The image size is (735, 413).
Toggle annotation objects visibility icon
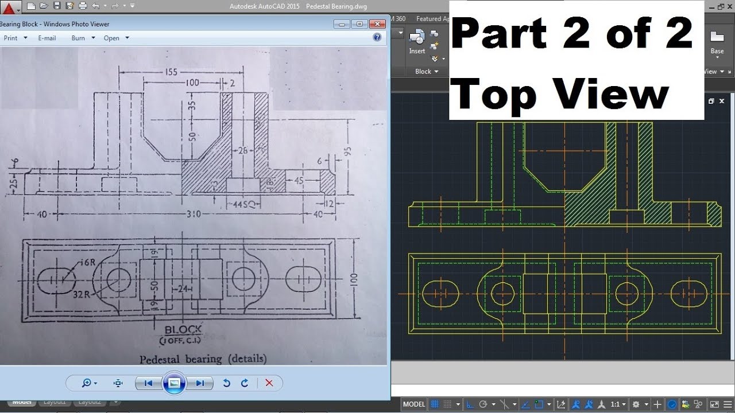tap(575, 404)
